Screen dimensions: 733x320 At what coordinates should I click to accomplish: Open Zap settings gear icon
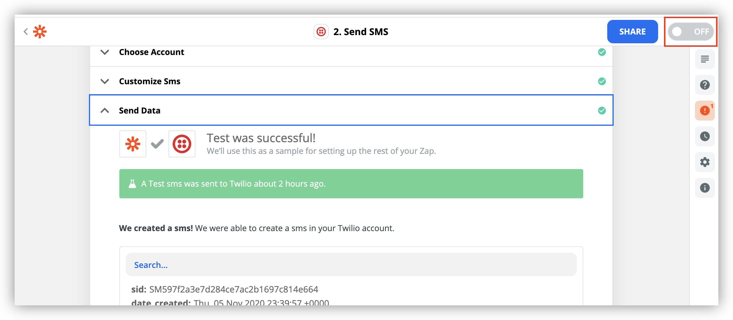click(x=705, y=162)
